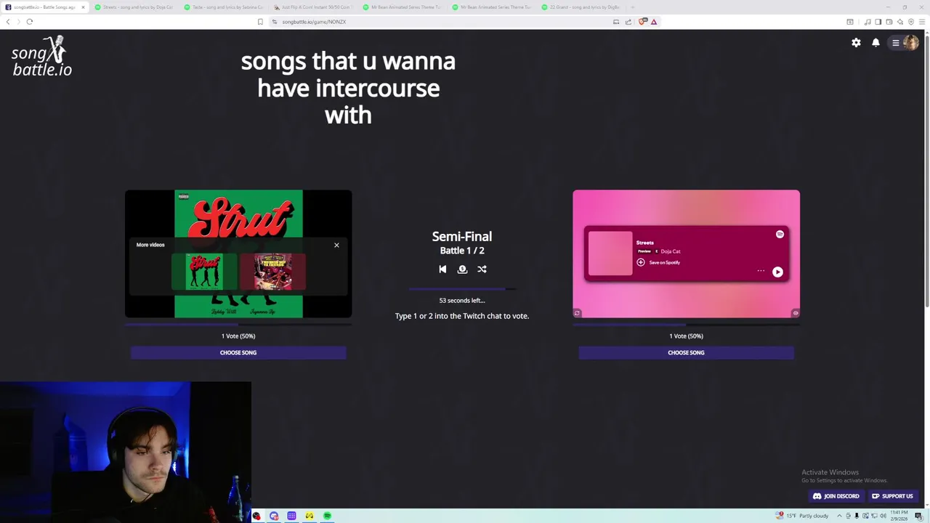Select the red album thumbnail in More videos
Image resolution: width=930 pixels, height=523 pixels.
pyautogui.click(x=272, y=272)
